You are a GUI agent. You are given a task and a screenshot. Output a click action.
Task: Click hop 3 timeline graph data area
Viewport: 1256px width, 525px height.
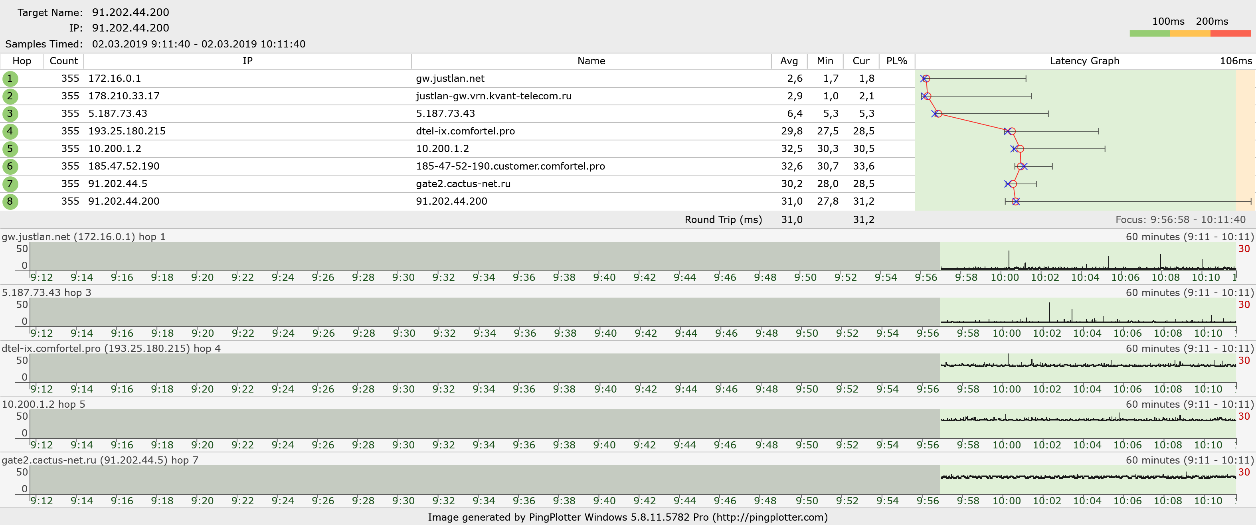pos(1088,312)
